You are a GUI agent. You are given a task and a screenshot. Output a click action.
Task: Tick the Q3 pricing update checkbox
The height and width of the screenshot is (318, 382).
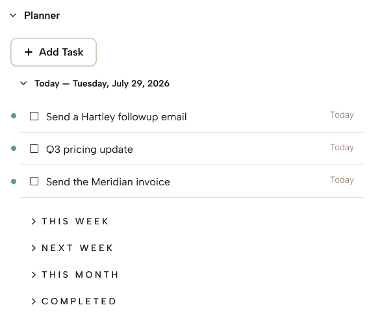click(x=34, y=149)
